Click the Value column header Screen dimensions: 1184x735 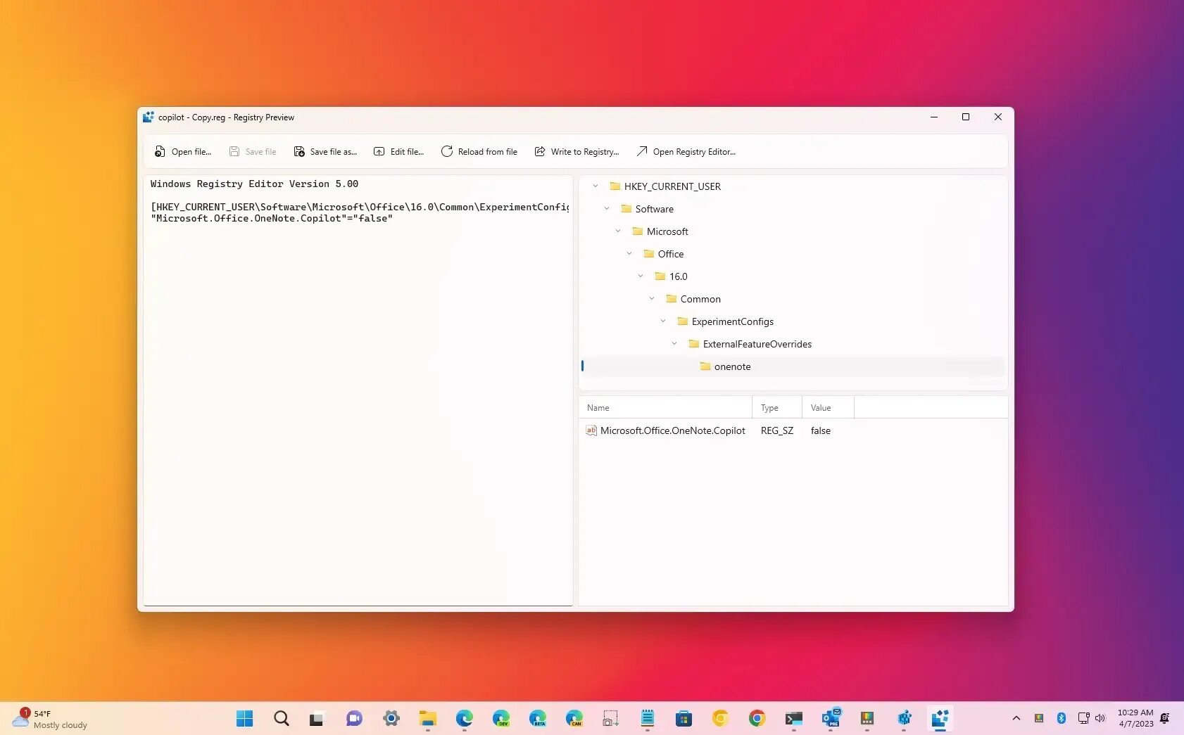[x=828, y=408]
